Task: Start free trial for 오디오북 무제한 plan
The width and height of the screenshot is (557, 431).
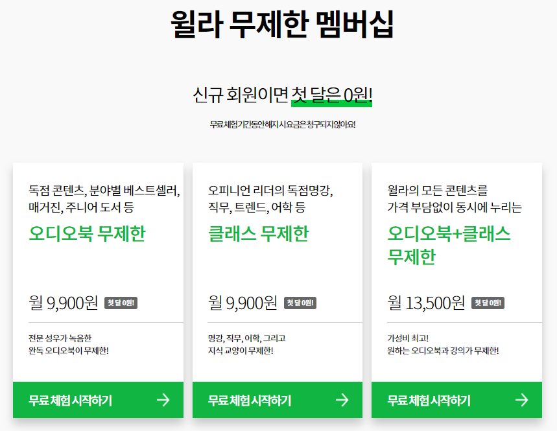Action: click(x=98, y=400)
